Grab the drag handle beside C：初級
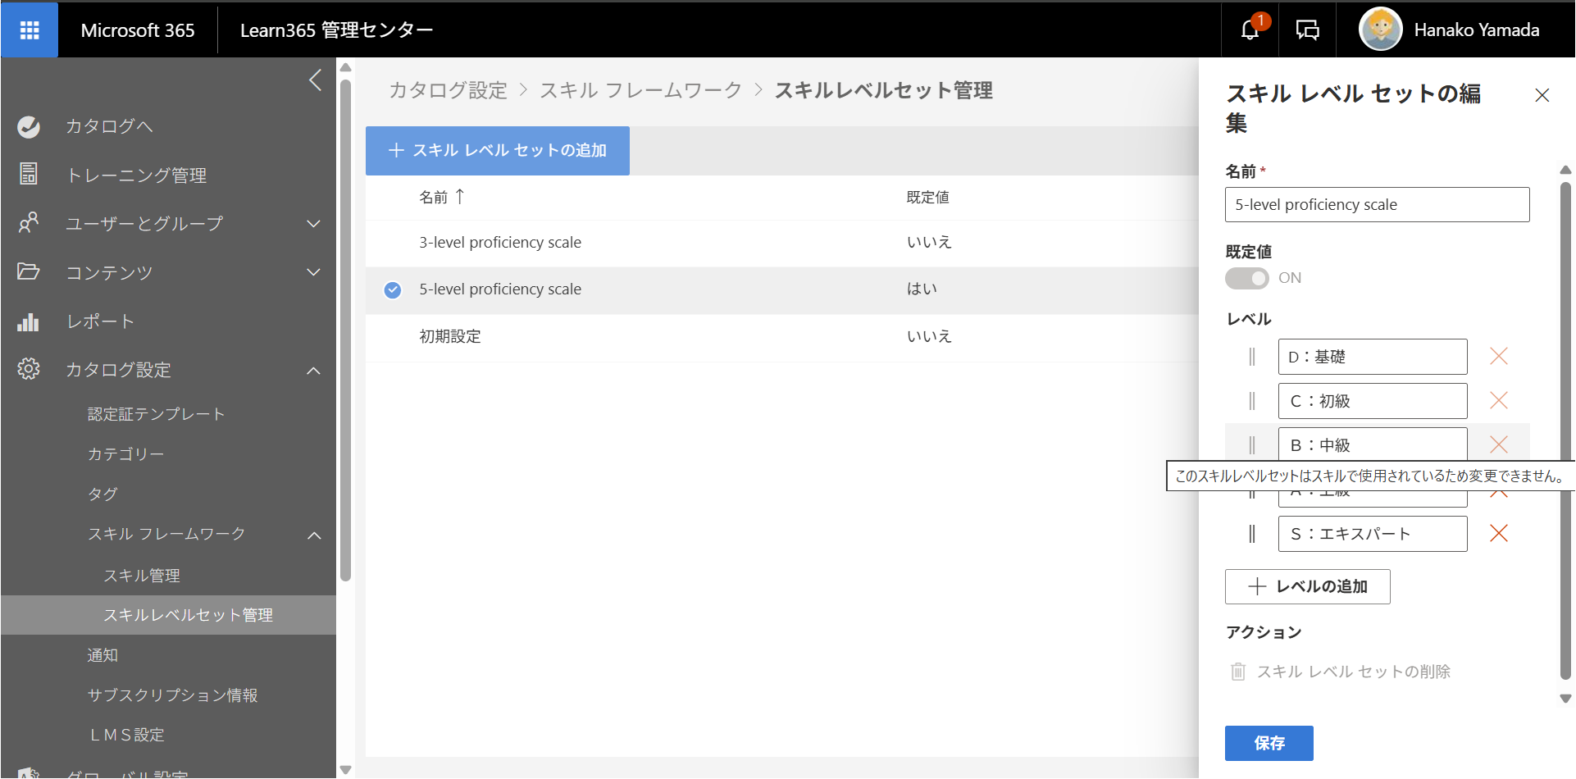The height and width of the screenshot is (779, 1576). pos(1252,401)
